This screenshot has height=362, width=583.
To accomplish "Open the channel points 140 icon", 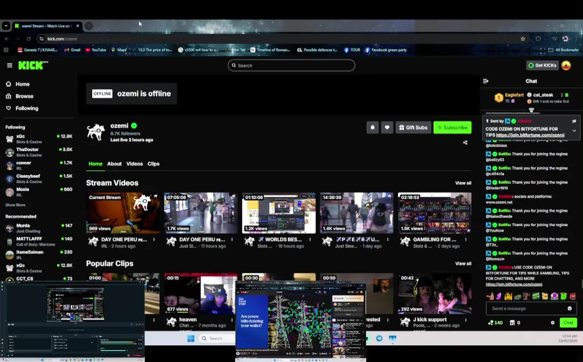I will point(495,323).
